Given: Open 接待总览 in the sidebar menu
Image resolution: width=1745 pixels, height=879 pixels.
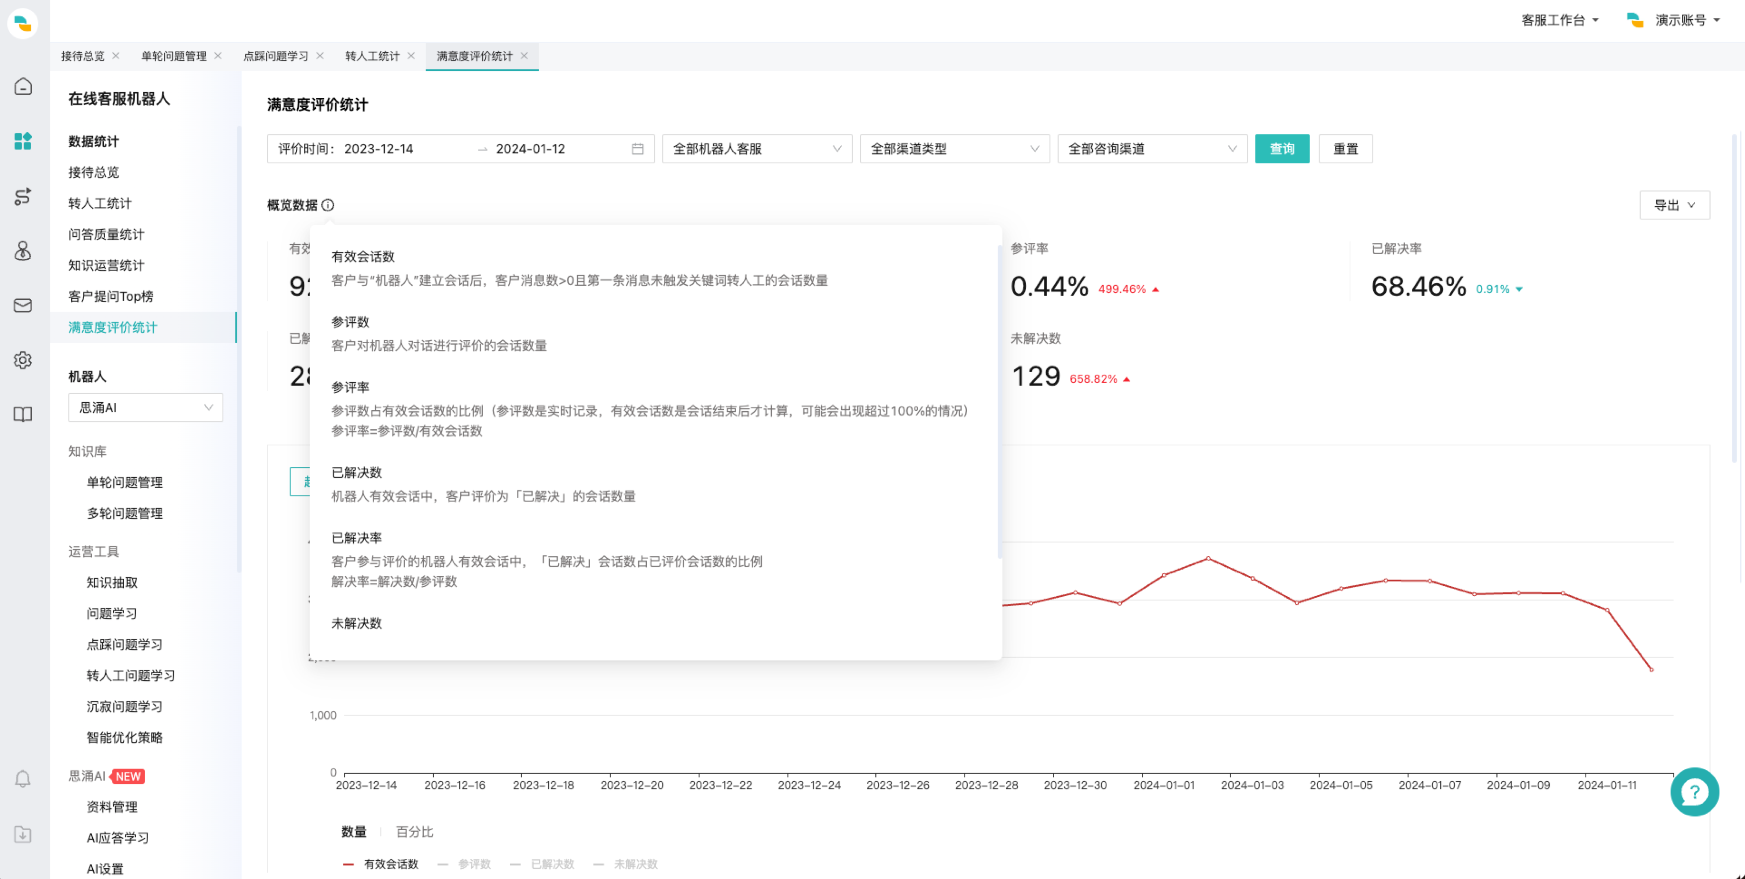Looking at the screenshot, I should pos(93,172).
